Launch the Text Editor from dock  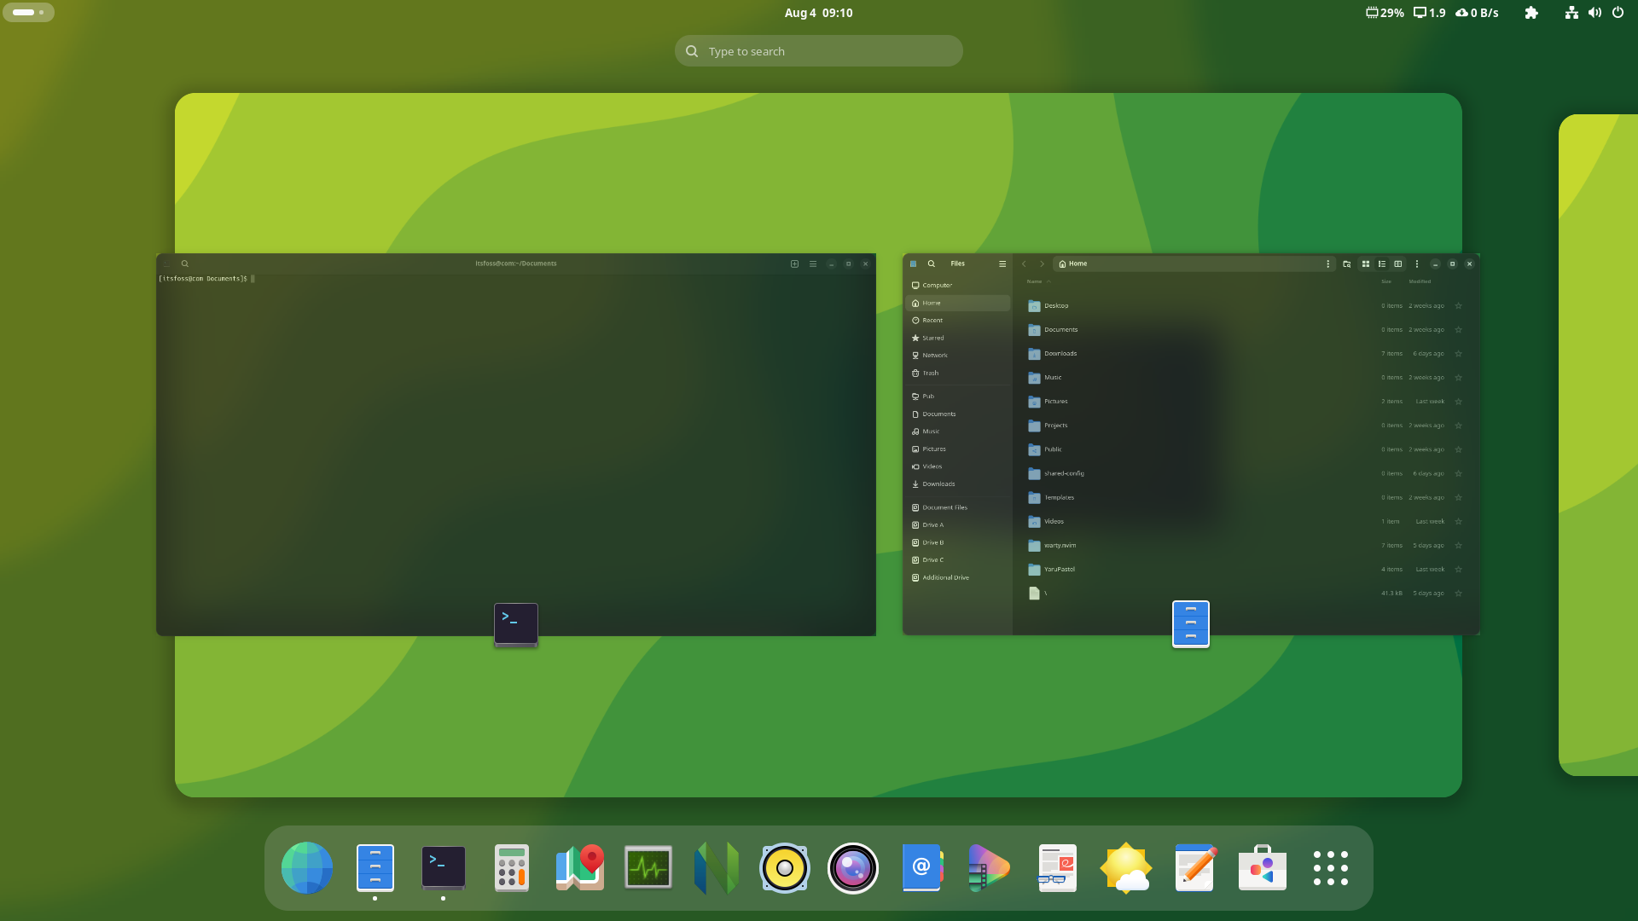coord(1194,868)
